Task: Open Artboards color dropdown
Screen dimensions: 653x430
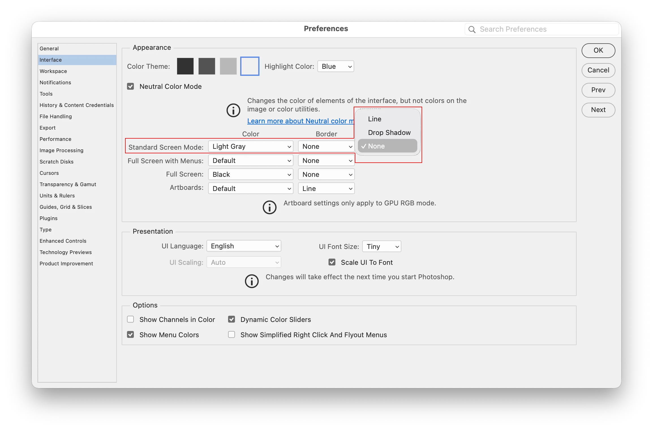Action: pos(251,188)
